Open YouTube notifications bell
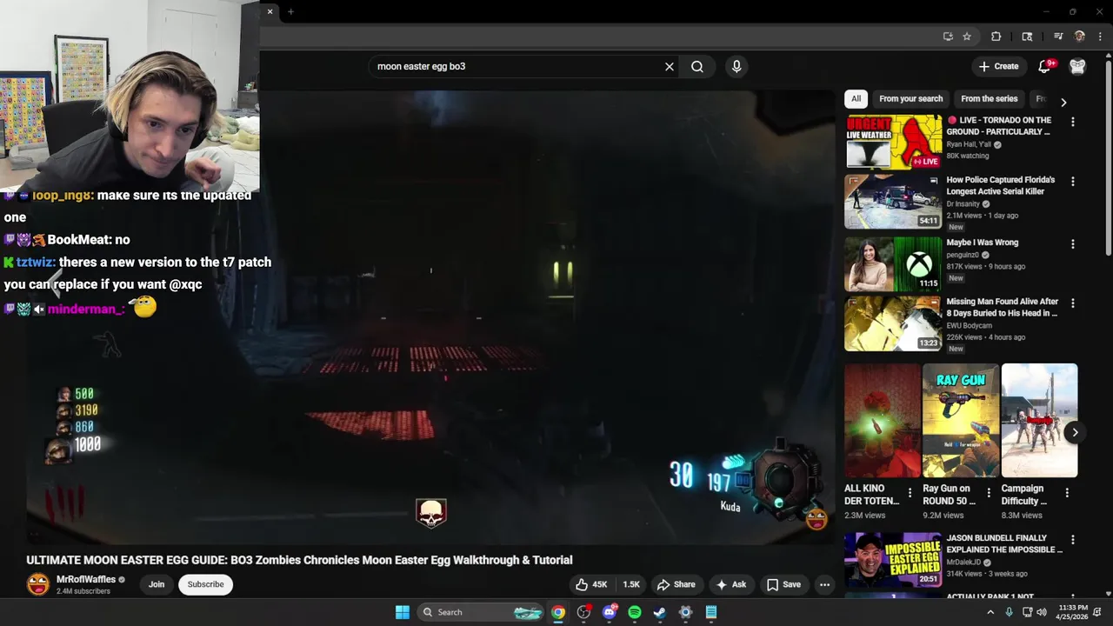The width and height of the screenshot is (1113, 626). (x=1044, y=66)
